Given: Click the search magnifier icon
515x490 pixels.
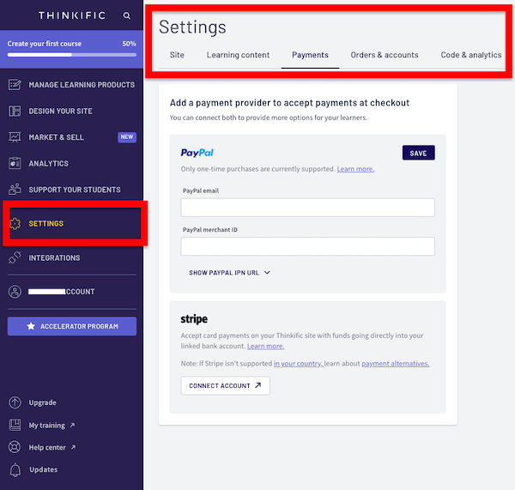Looking at the screenshot, I should pyautogui.click(x=127, y=15).
